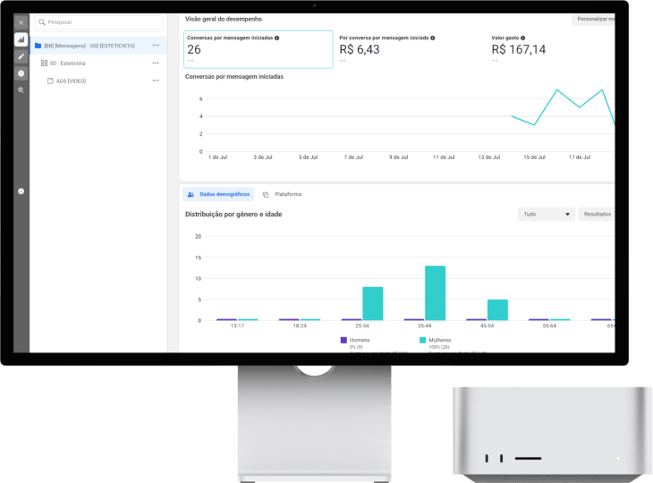The image size is (653, 483).
Task: Expand the sidebar with the arrow icon
Action: [21, 191]
